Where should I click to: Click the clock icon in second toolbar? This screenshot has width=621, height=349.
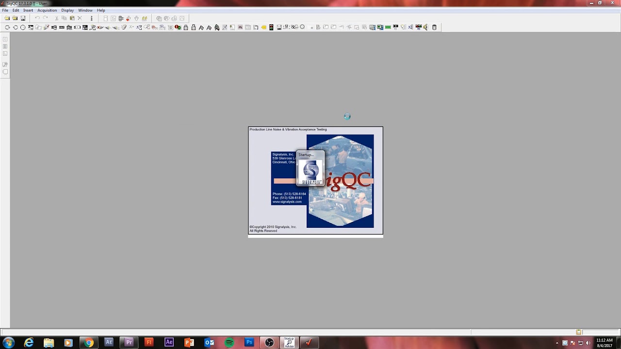(x=23, y=27)
